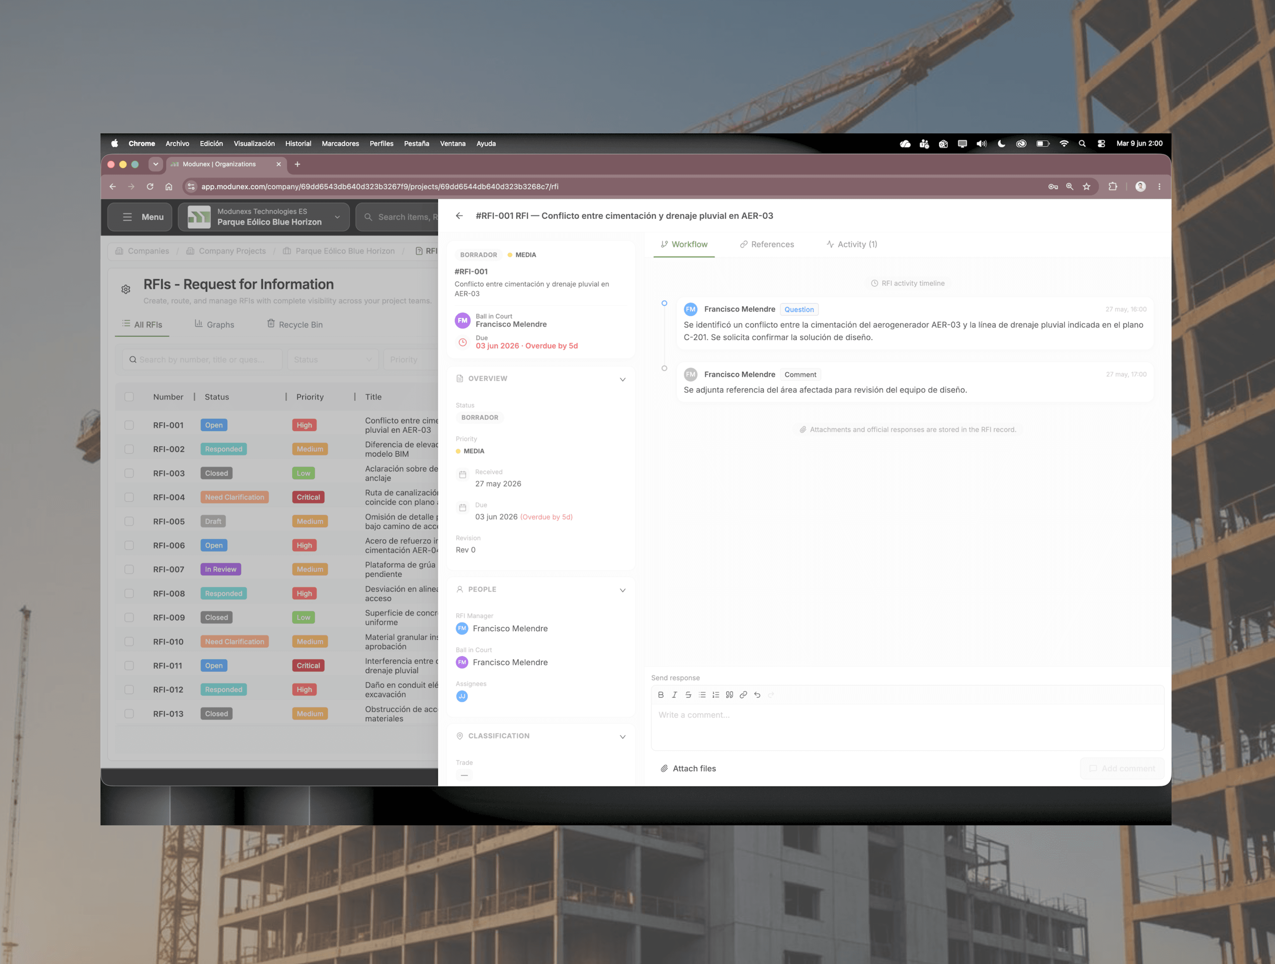Switch to the Workflow tab
Image resolution: width=1275 pixels, height=964 pixels.
(684, 244)
